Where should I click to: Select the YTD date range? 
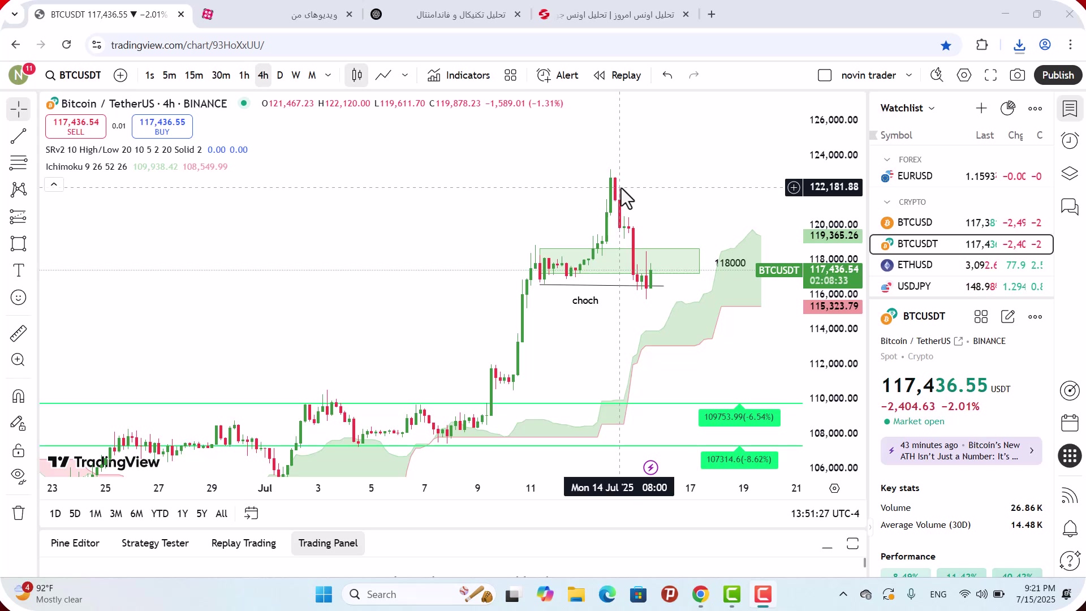(x=160, y=514)
